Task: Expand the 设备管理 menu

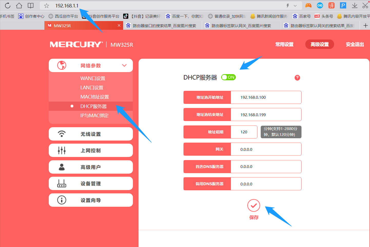Action: 91,183
